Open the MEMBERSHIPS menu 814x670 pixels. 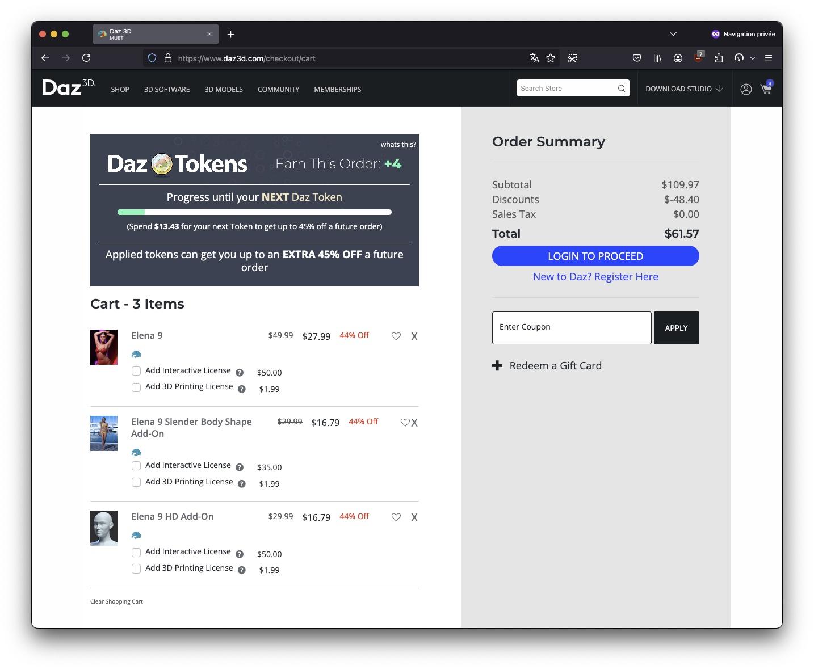coord(338,89)
